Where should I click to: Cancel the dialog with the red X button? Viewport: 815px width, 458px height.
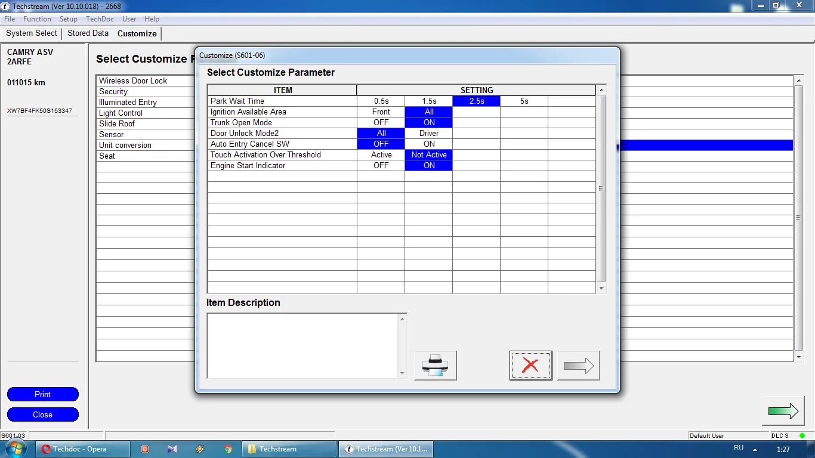click(530, 365)
